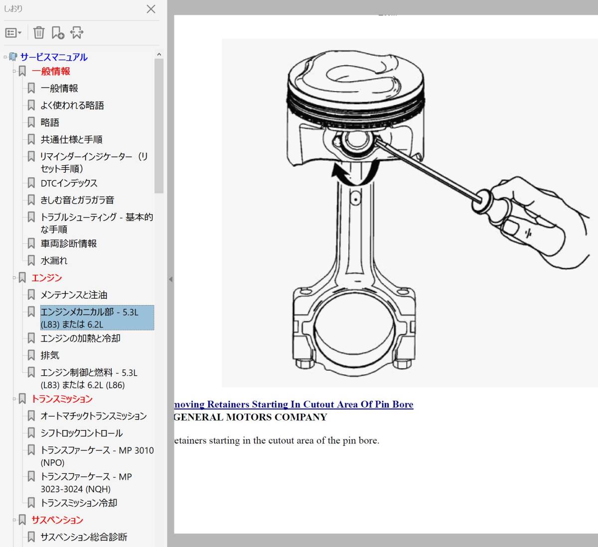Click bookmark icon beside シフトロックコントロール
This screenshot has width=598, height=547.
[x=31, y=433]
